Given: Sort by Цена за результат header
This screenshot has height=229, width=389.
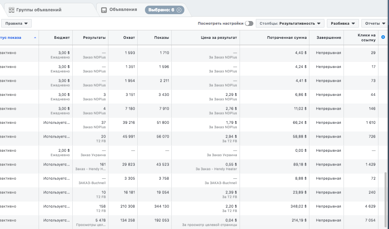Looking at the screenshot, I should 219,38.
